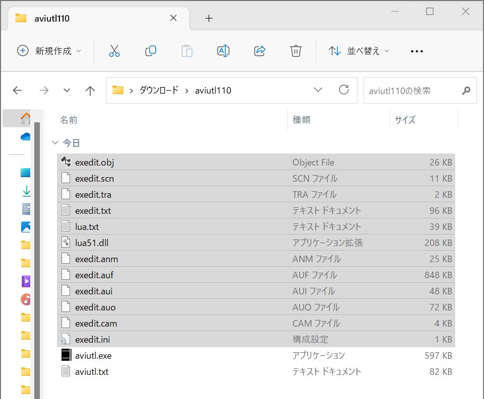The height and width of the screenshot is (399, 484).
Task: Click the Copy icon in toolbar
Action: [151, 51]
